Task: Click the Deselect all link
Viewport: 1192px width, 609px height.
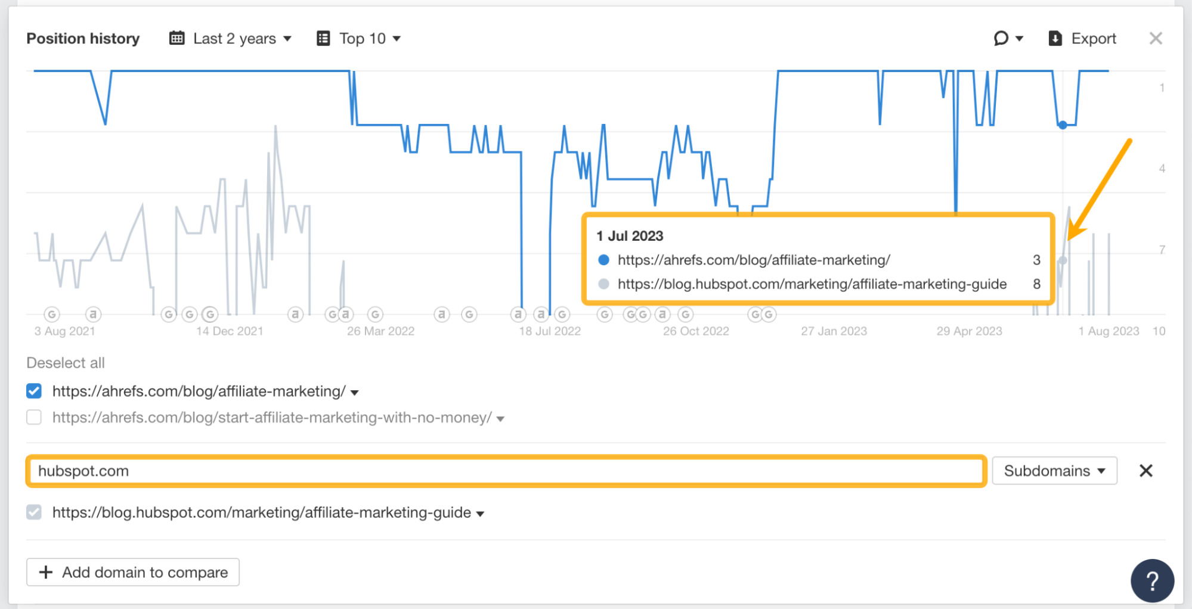Action: (x=65, y=362)
